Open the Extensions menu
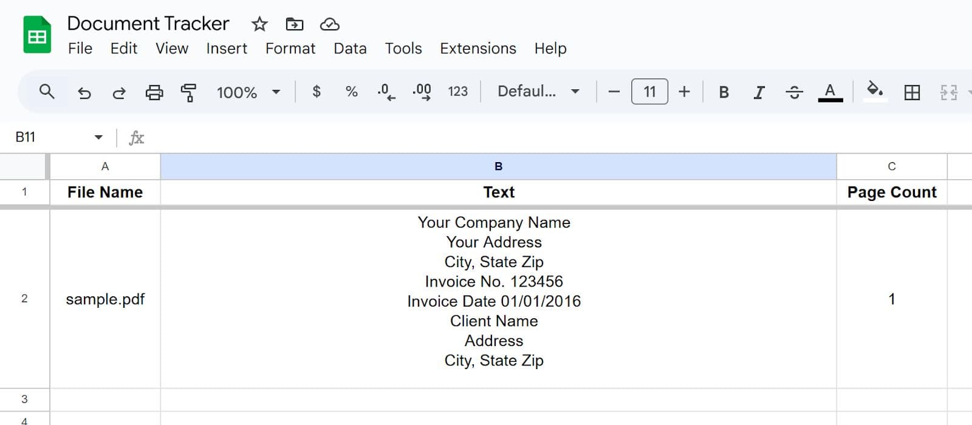The height and width of the screenshot is (425, 972). (477, 49)
